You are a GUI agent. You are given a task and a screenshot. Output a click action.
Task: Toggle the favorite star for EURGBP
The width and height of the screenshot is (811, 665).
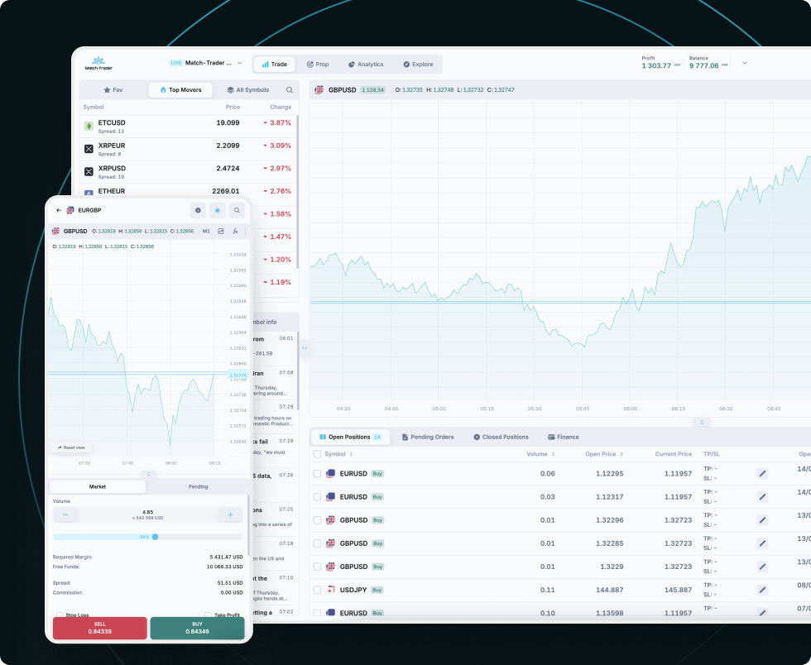218,210
